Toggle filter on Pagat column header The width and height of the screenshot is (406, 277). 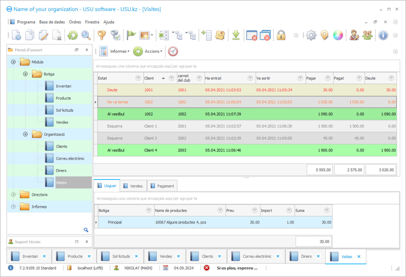359,78
